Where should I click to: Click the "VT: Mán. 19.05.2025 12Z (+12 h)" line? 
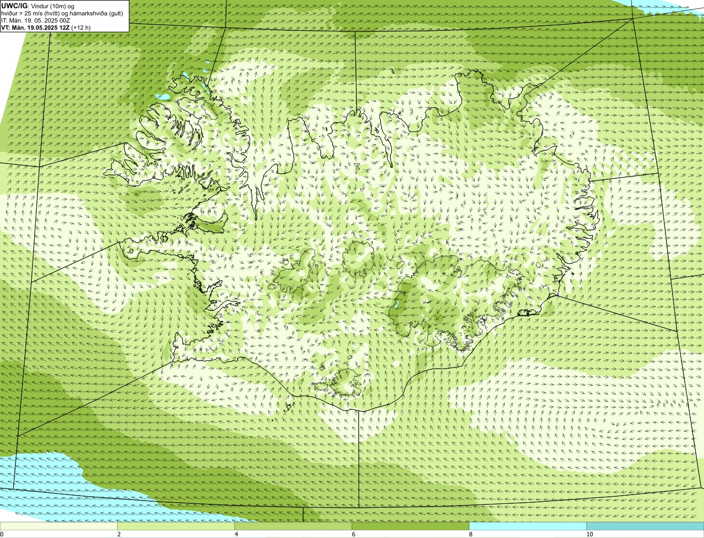click(45, 28)
